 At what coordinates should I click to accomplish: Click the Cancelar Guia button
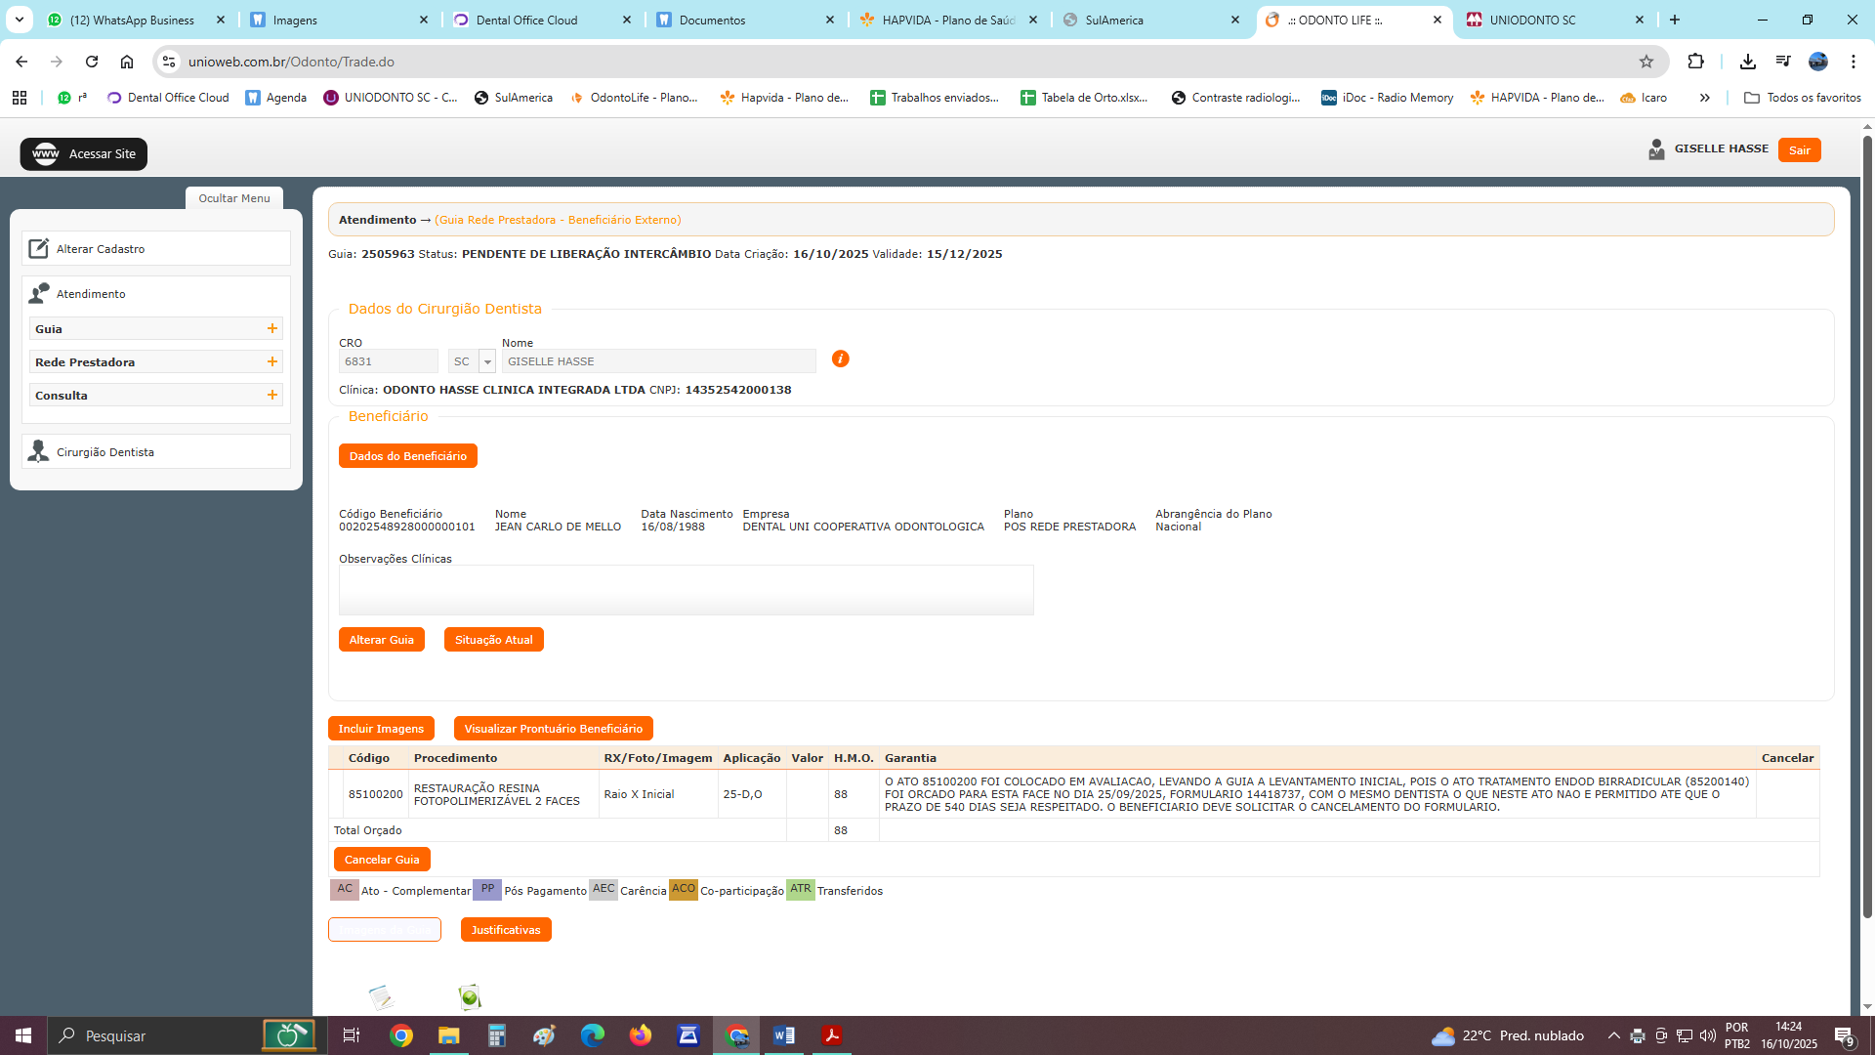pos(382,860)
